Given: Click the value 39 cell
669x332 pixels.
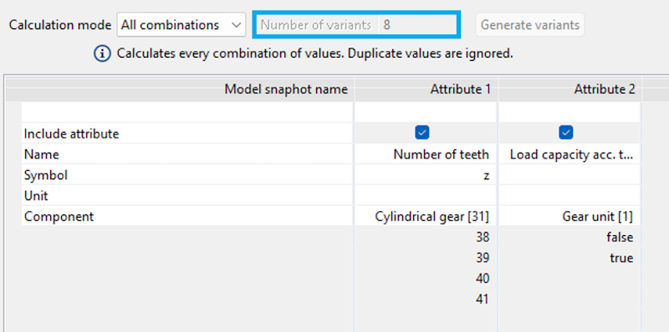Looking at the screenshot, I should [426, 258].
